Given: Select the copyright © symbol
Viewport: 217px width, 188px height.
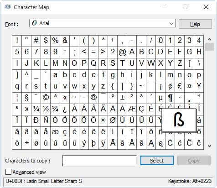Looking at the screenshot, I should 46,98.
